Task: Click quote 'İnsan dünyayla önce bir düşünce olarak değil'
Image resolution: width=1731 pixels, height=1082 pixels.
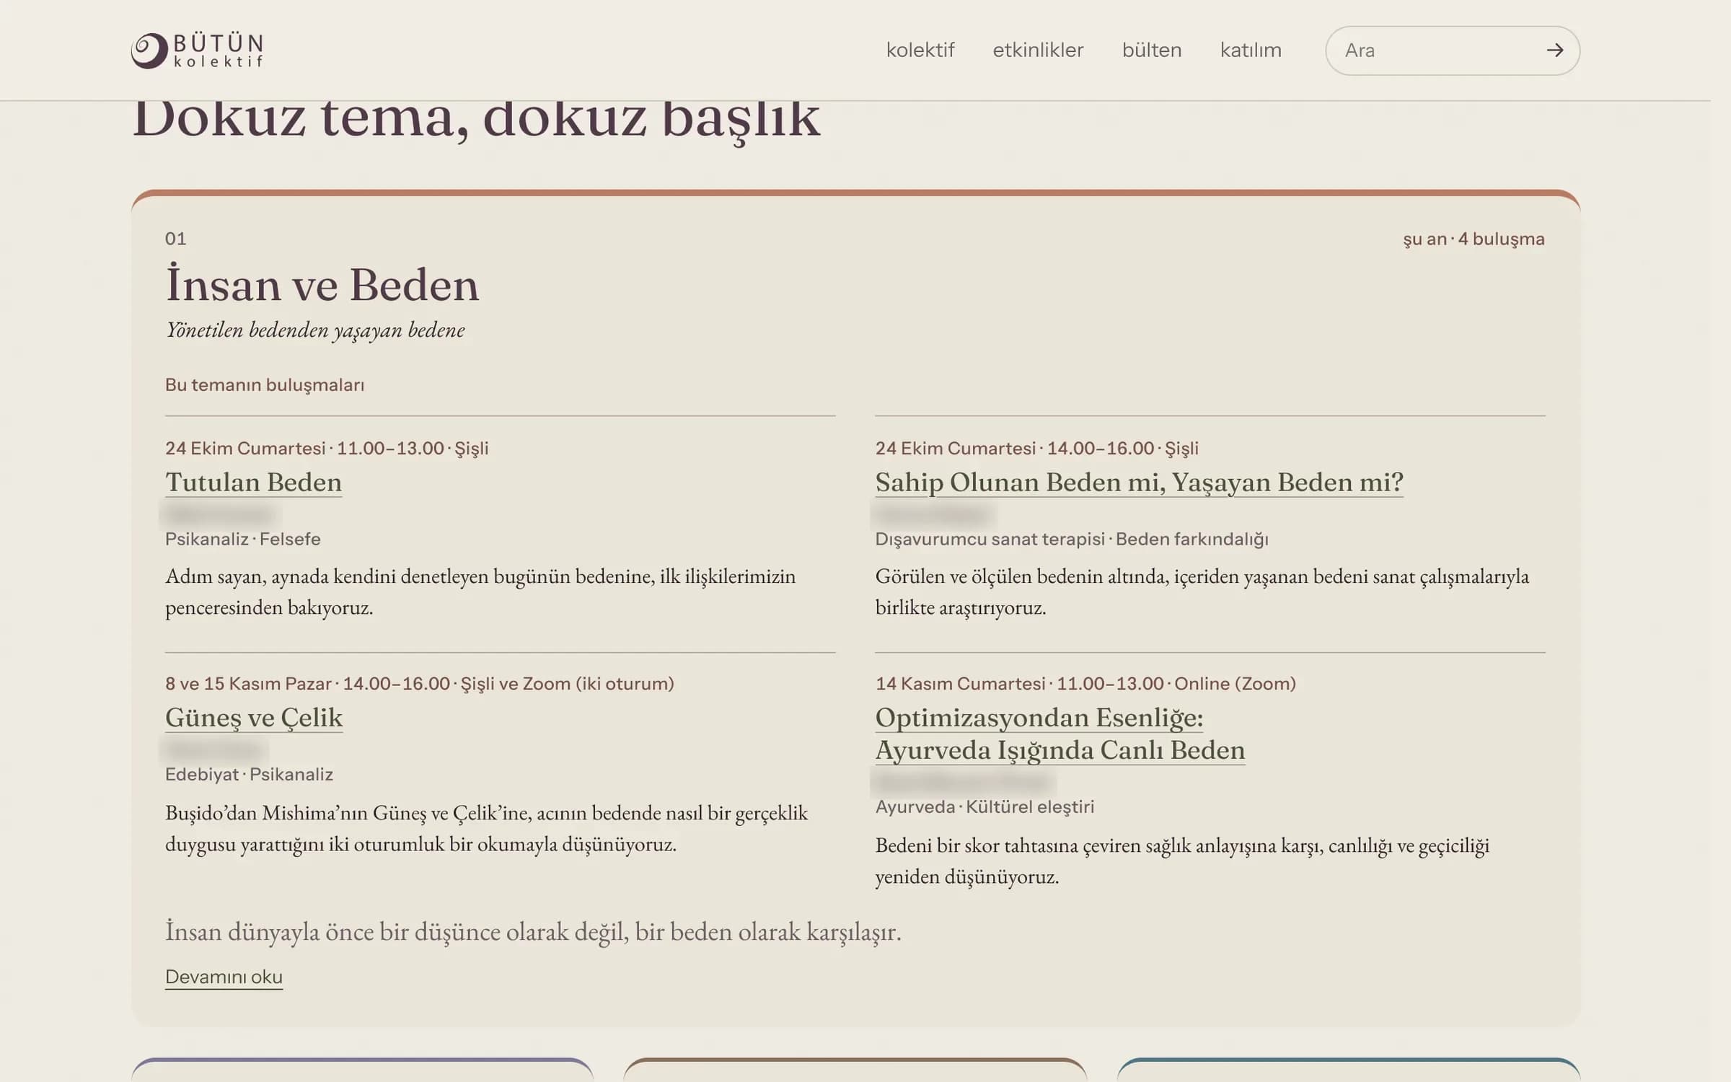Action: pyautogui.click(x=533, y=931)
